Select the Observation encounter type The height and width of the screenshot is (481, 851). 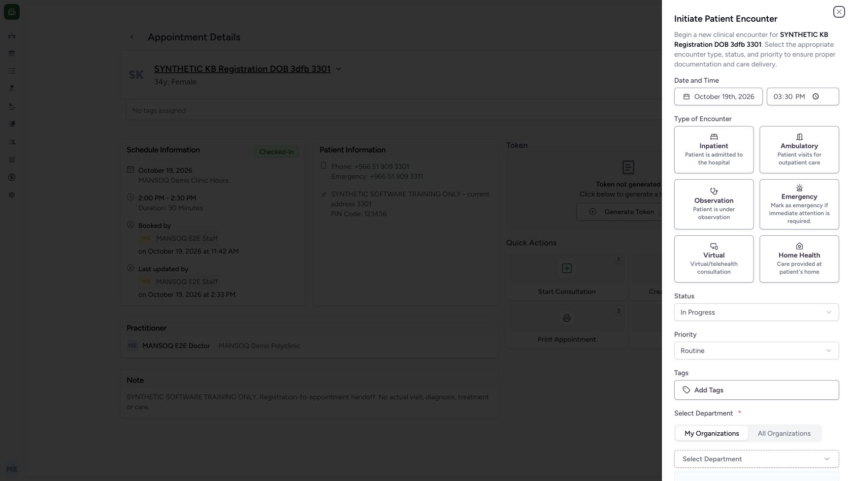(x=714, y=204)
